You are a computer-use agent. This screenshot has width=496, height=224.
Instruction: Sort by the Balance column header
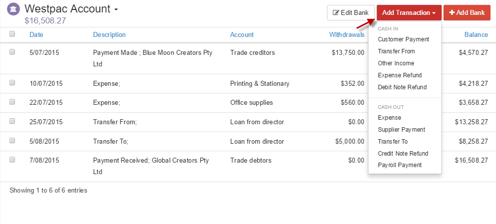(476, 35)
